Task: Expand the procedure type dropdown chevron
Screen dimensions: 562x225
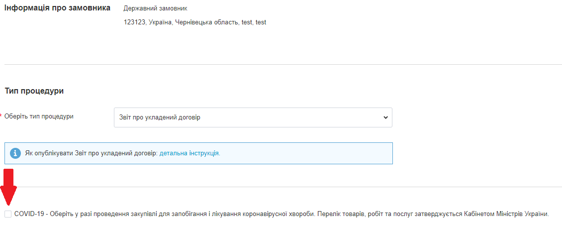Action: [385, 117]
